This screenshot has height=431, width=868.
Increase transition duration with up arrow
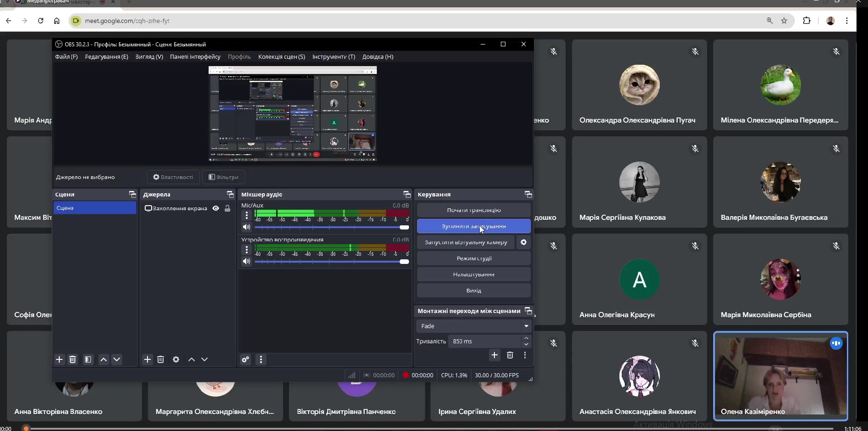click(x=526, y=338)
